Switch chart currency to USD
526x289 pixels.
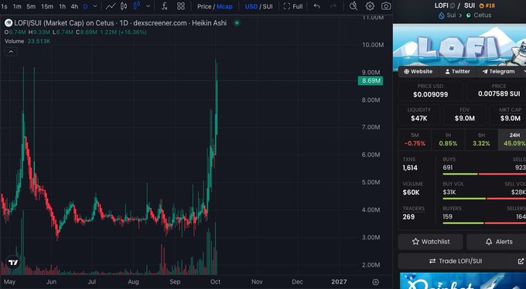251,6
